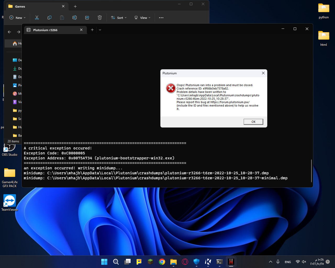335x268 pixels.
Task: Click the terminal vertical scrollbar
Action: tap(311, 171)
